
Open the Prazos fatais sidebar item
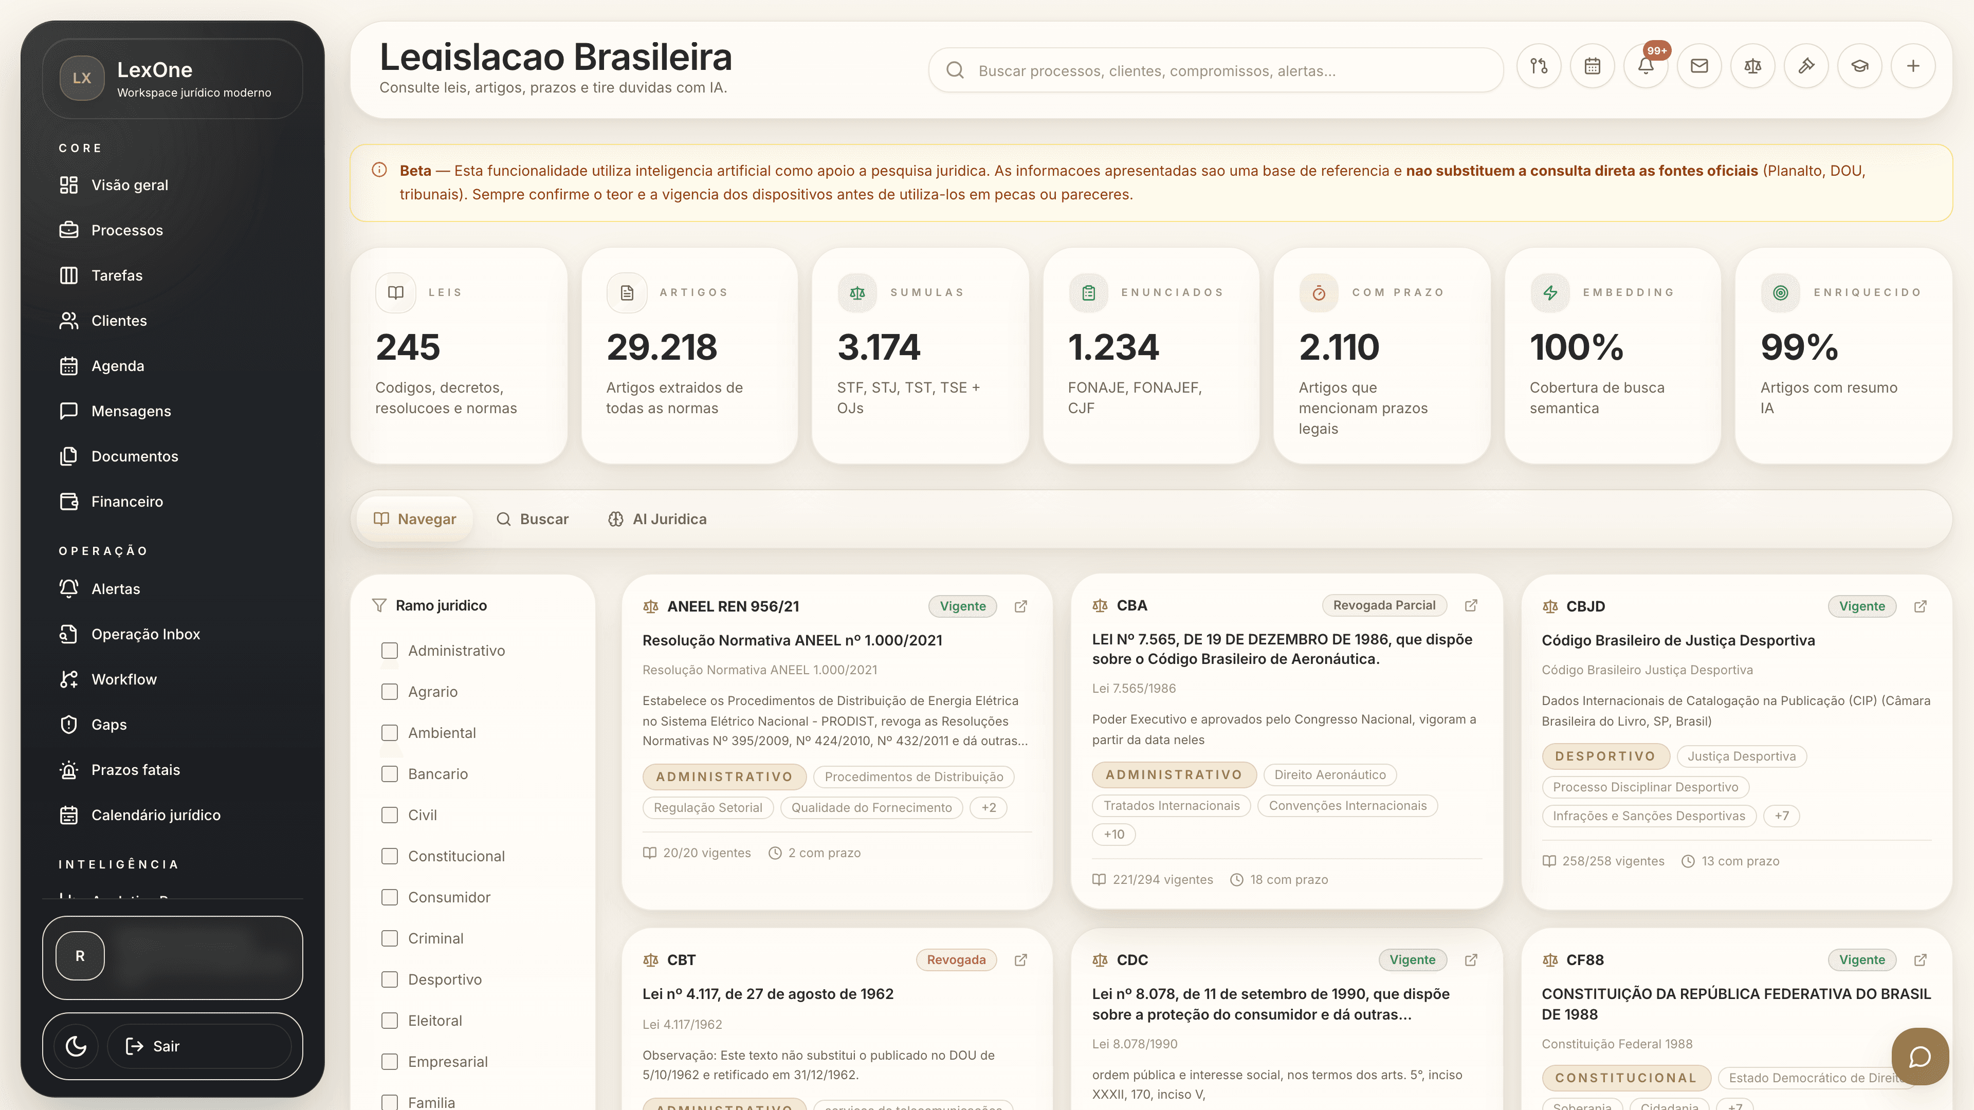(135, 770)
